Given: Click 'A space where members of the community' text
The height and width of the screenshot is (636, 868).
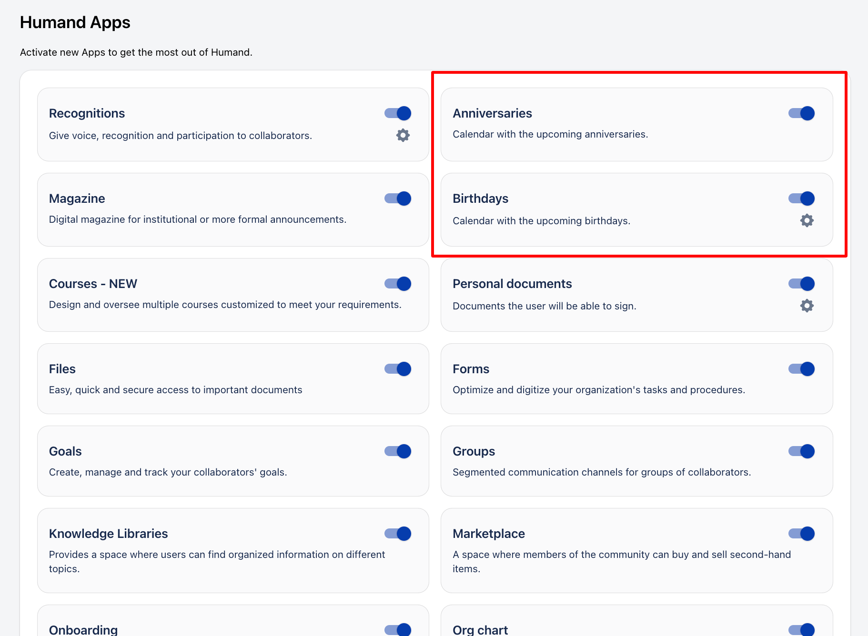Looking at the screenshot, I should point(622,562).
